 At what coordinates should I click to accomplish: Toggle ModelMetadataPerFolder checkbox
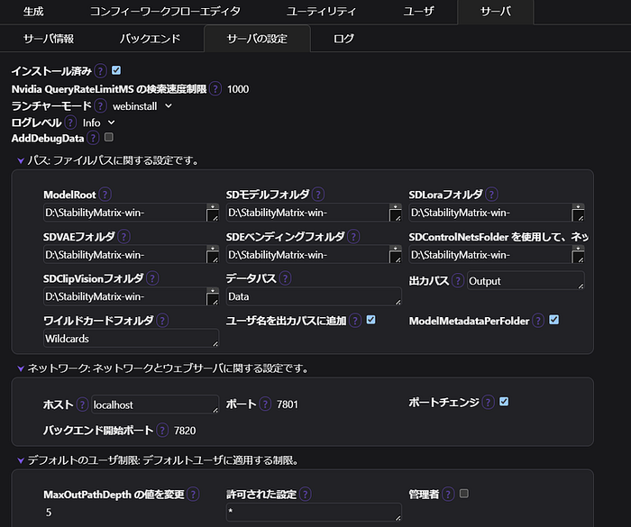(554, 320)
